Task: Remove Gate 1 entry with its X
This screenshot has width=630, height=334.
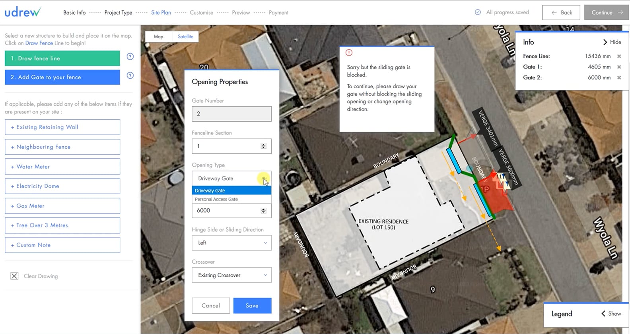Action: (x=619, y=67)
